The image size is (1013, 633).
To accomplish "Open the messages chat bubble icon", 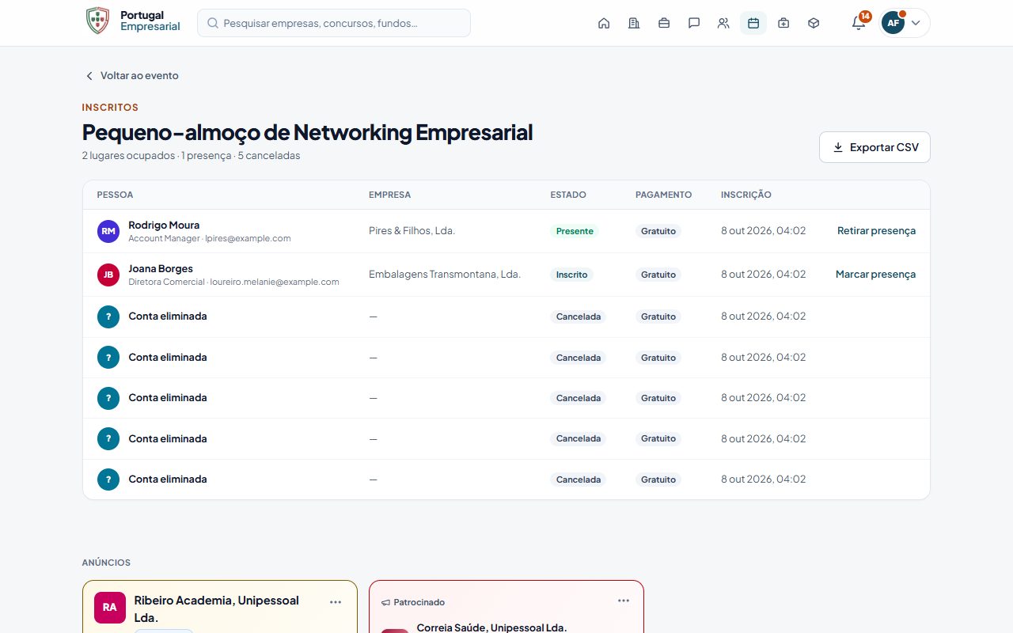I will point(694,23).
